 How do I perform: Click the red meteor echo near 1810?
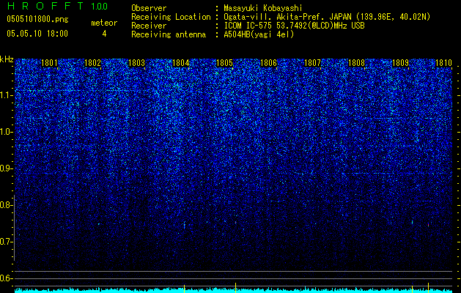pyautogui.click(x=428, y=225)
